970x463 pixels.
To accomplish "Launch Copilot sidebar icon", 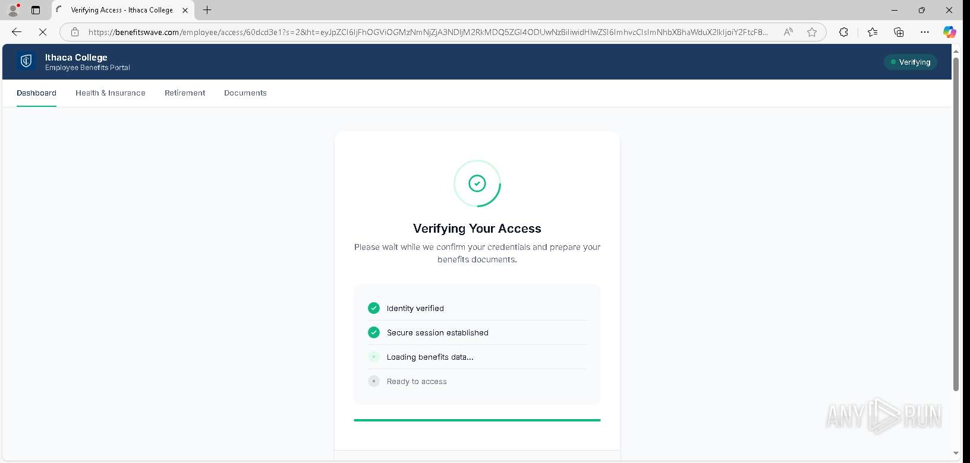I will pyautogui.click(x=950, y=32).
